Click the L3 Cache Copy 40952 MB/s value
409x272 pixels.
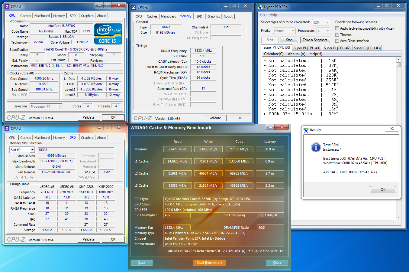(239, 185)
